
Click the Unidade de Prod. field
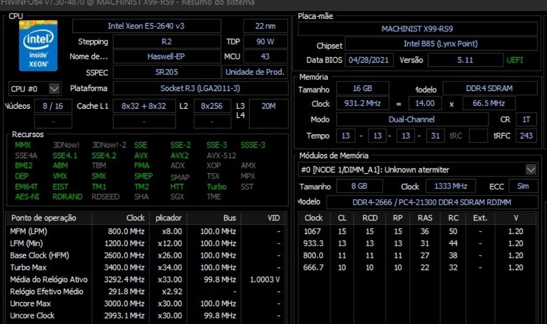(255, 72)
